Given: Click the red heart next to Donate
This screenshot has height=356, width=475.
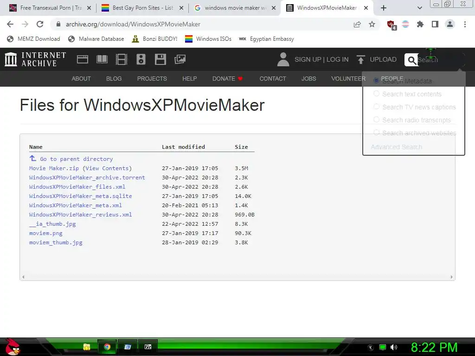Looking at the screenshot, I should 240,79.
